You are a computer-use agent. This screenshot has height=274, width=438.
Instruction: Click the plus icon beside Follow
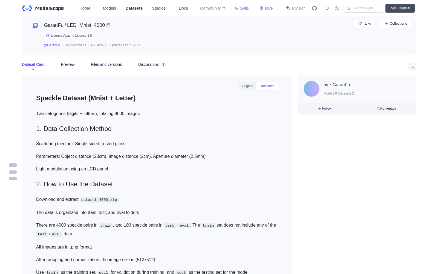[x=320, y=109]
